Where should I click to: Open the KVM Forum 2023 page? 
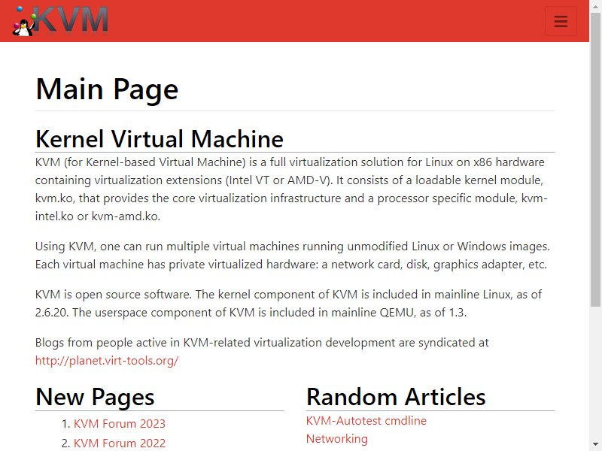[120, 424]
